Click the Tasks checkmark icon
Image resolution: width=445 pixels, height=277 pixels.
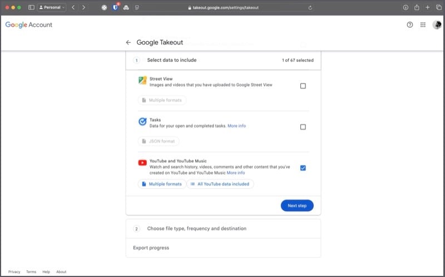tap(142, 121)
